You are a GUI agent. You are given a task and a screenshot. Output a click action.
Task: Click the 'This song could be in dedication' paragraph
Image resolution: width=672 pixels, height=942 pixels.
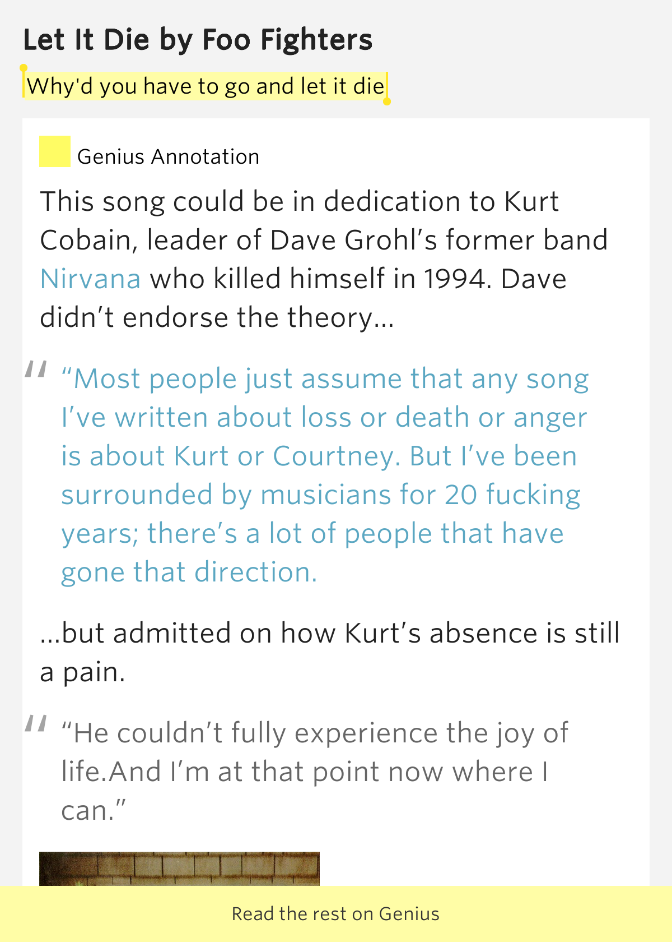click(324, 259)
